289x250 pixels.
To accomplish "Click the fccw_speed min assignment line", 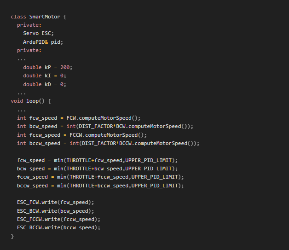I will (x=100, y=177).
